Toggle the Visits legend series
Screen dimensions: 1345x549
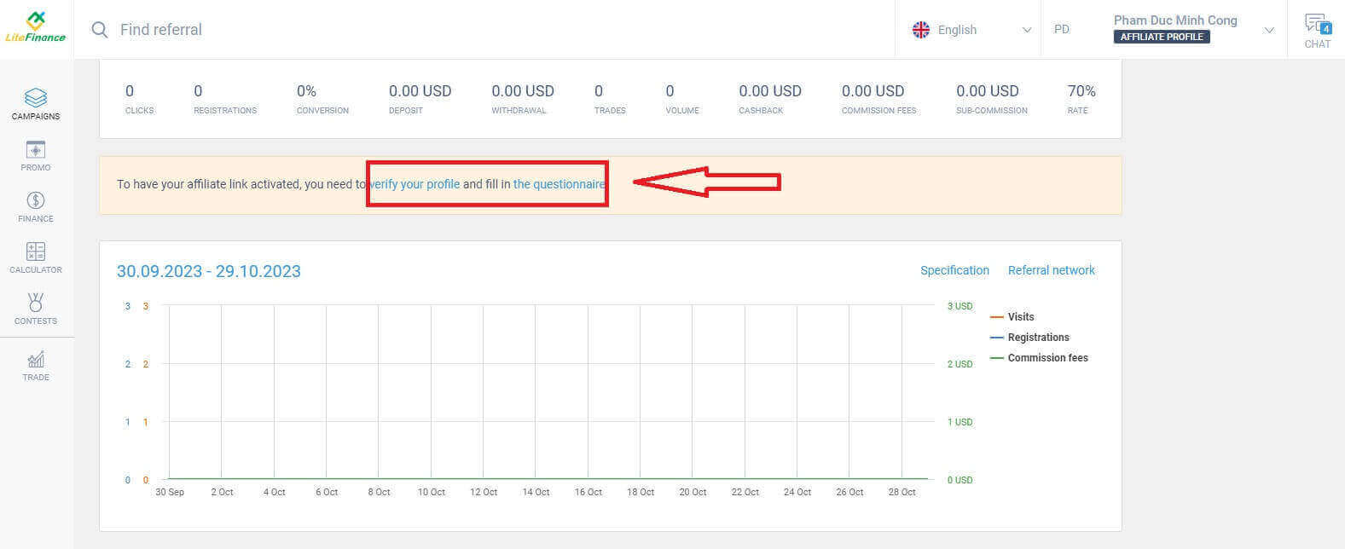[x=1020, y=317]
